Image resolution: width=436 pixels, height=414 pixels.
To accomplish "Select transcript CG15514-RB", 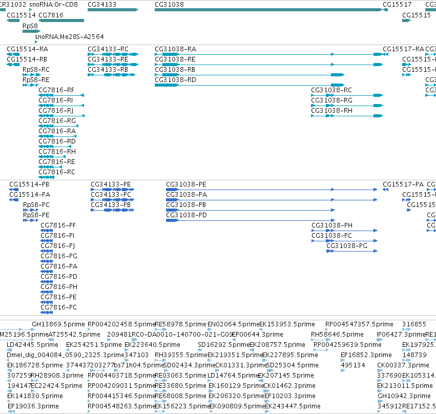I will click(27, 59).
